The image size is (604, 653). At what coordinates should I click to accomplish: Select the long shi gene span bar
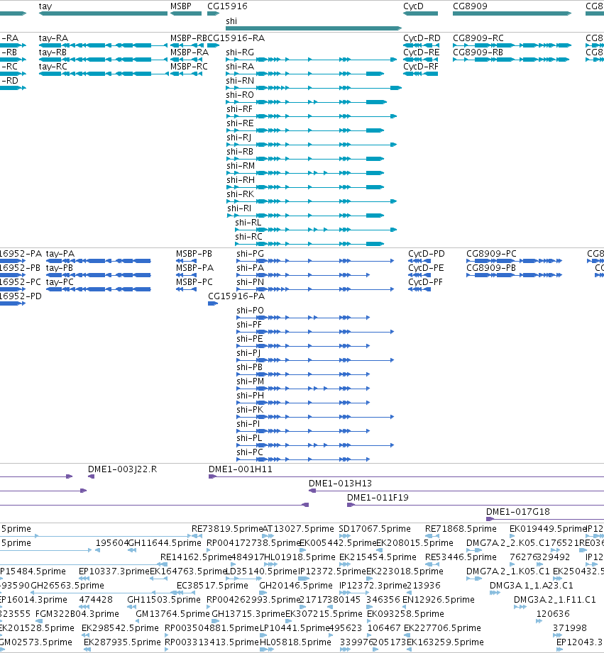[x=314, y=28]
